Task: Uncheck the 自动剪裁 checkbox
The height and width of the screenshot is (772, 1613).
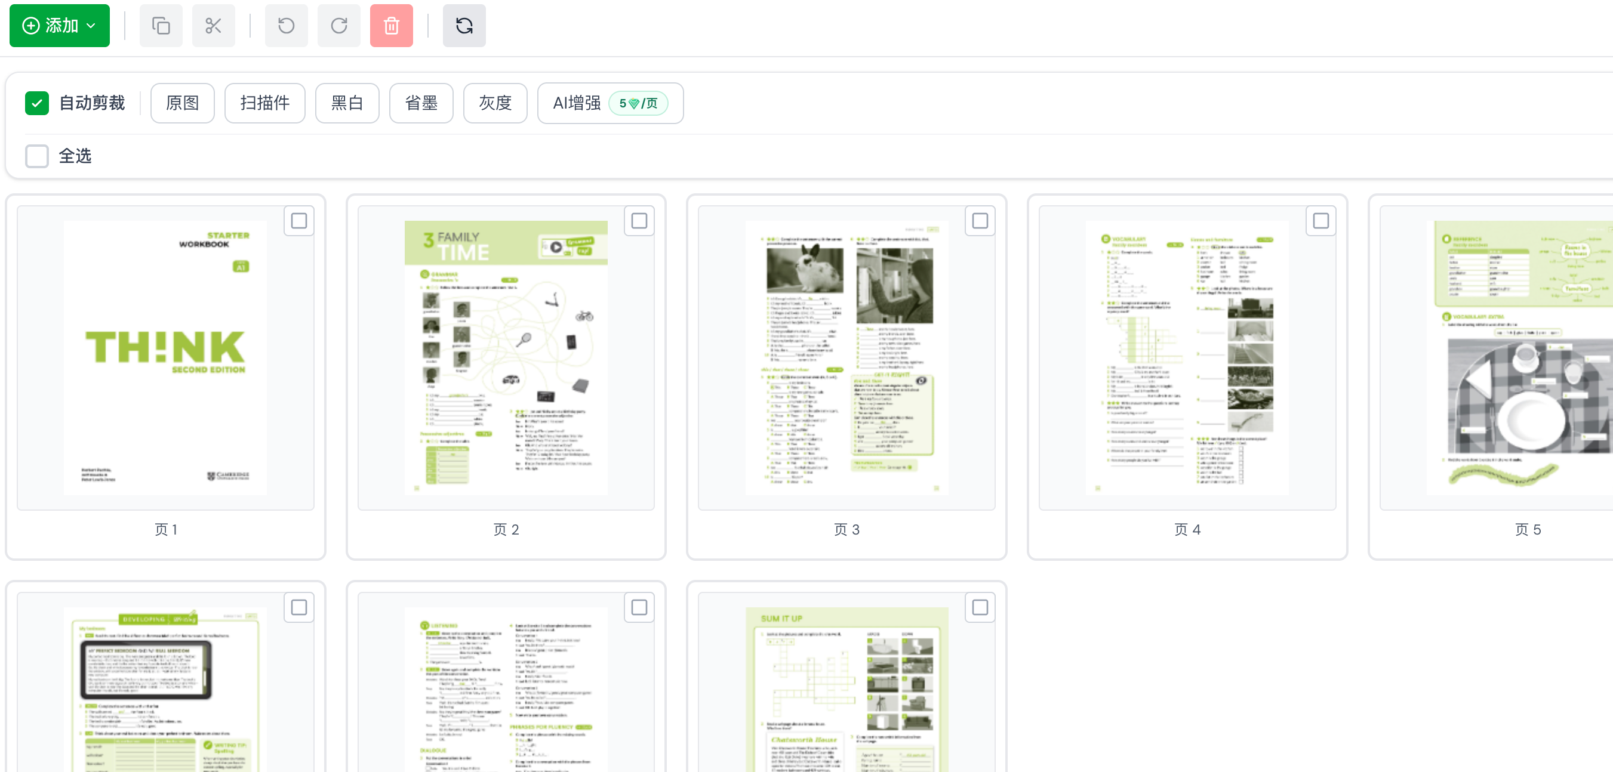Action: pyautogui.click(x=37, y=103)
